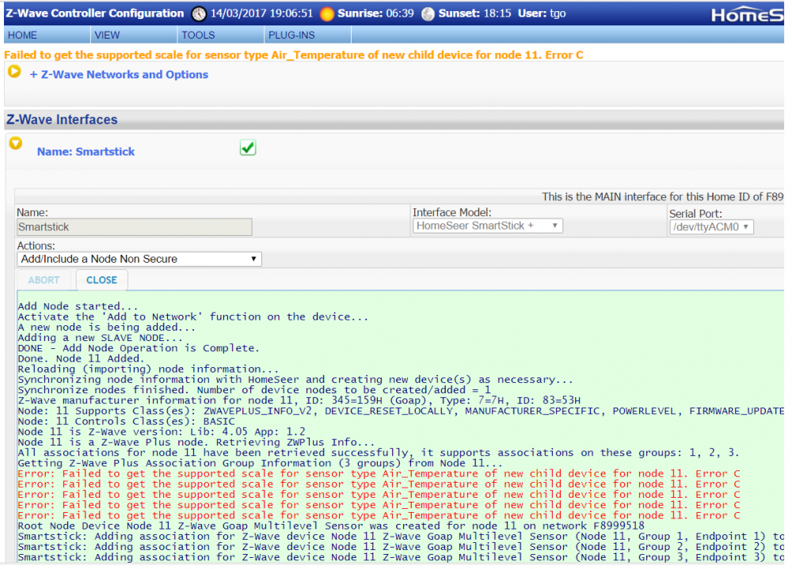Open the HOME menu
The width and height of the screenshot is (792, 569).
coord(22,36)
